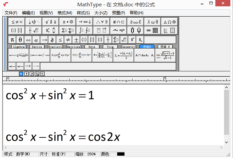Open the integral templates palette
233x158 pixels.
[85, 31]
